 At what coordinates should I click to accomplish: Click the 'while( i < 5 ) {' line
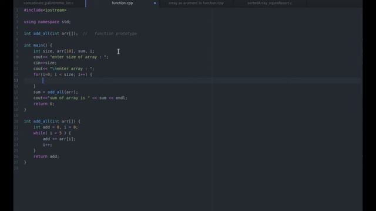click(52, 133)
